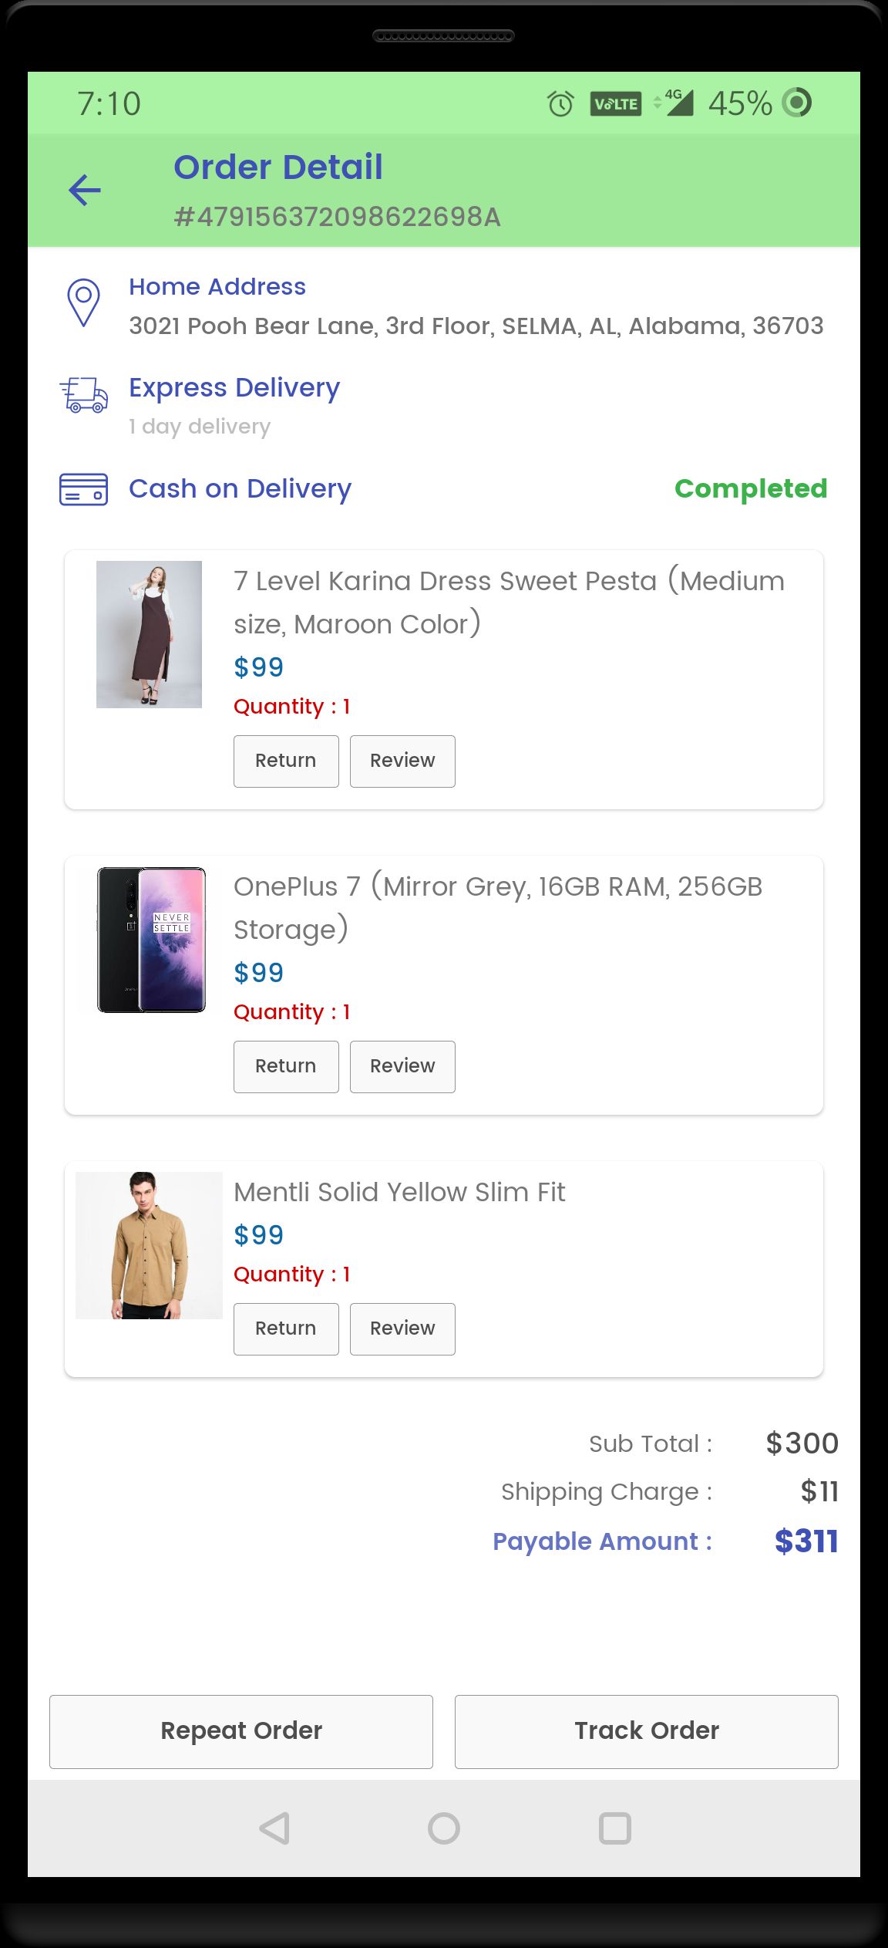
Task: Tap the payment card icon
Action: click(84, 489)
